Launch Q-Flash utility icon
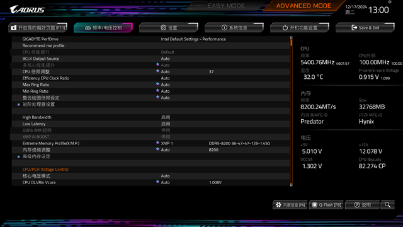Screen dimensions: 403x227 click(314, 205)
